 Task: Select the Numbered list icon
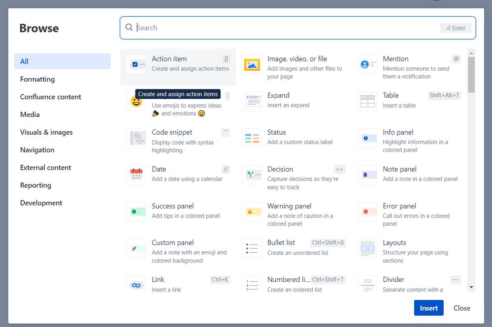(x=252, y=284)
